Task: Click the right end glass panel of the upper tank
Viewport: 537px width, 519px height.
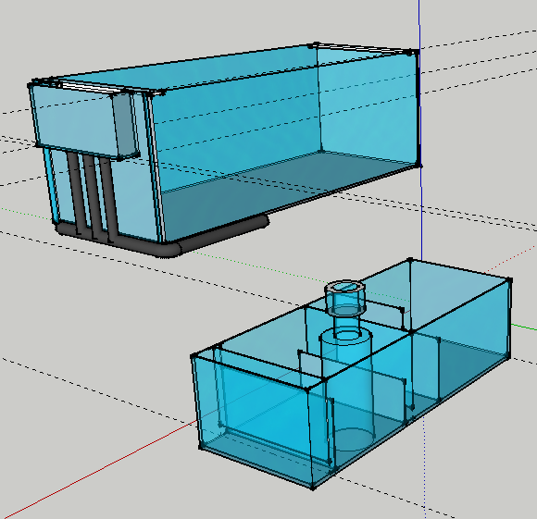Action: pyautogui.click(x=368, y=106)
